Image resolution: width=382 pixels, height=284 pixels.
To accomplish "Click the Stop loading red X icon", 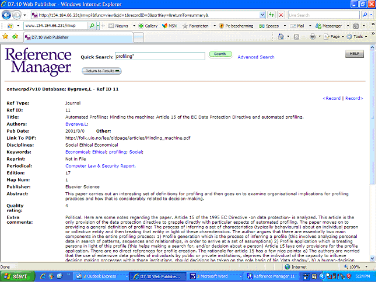I will (281, 15).
